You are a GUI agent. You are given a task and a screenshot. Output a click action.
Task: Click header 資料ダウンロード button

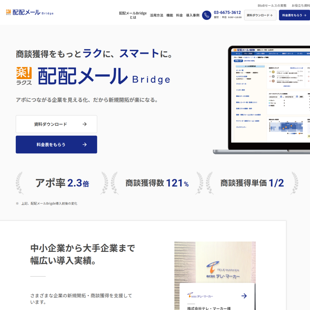[x=260, y=15]
